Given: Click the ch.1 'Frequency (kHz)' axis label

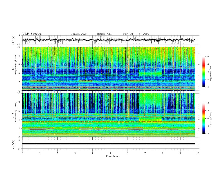Looking at the screenshot, I should point(16,65).
